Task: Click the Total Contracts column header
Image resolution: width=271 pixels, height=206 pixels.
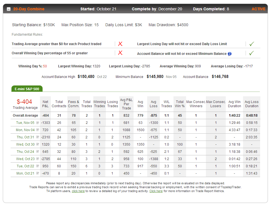Action: coord(59,104)
